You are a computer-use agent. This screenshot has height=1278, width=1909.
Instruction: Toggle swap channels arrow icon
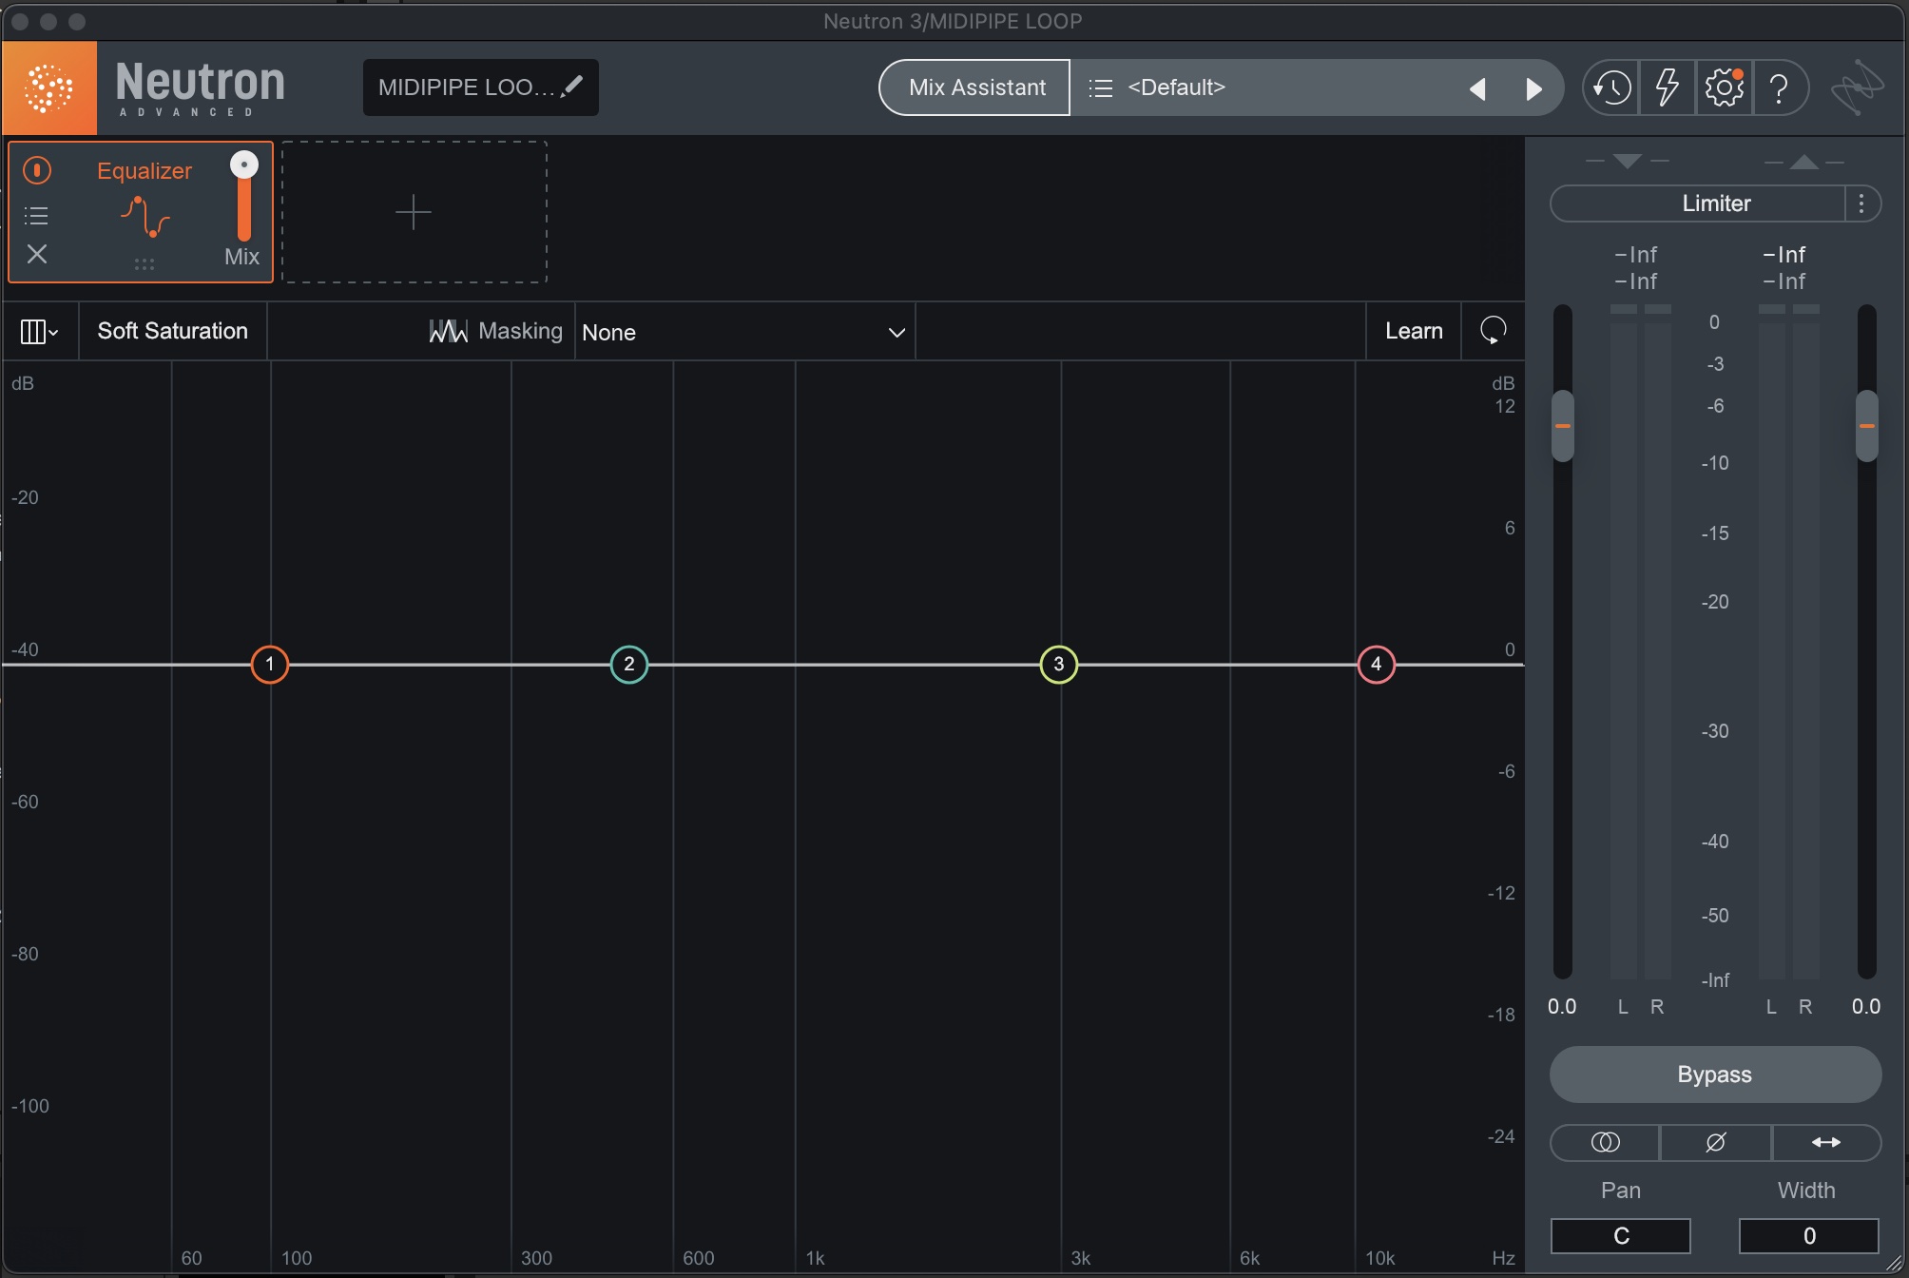(1826, 1142)
